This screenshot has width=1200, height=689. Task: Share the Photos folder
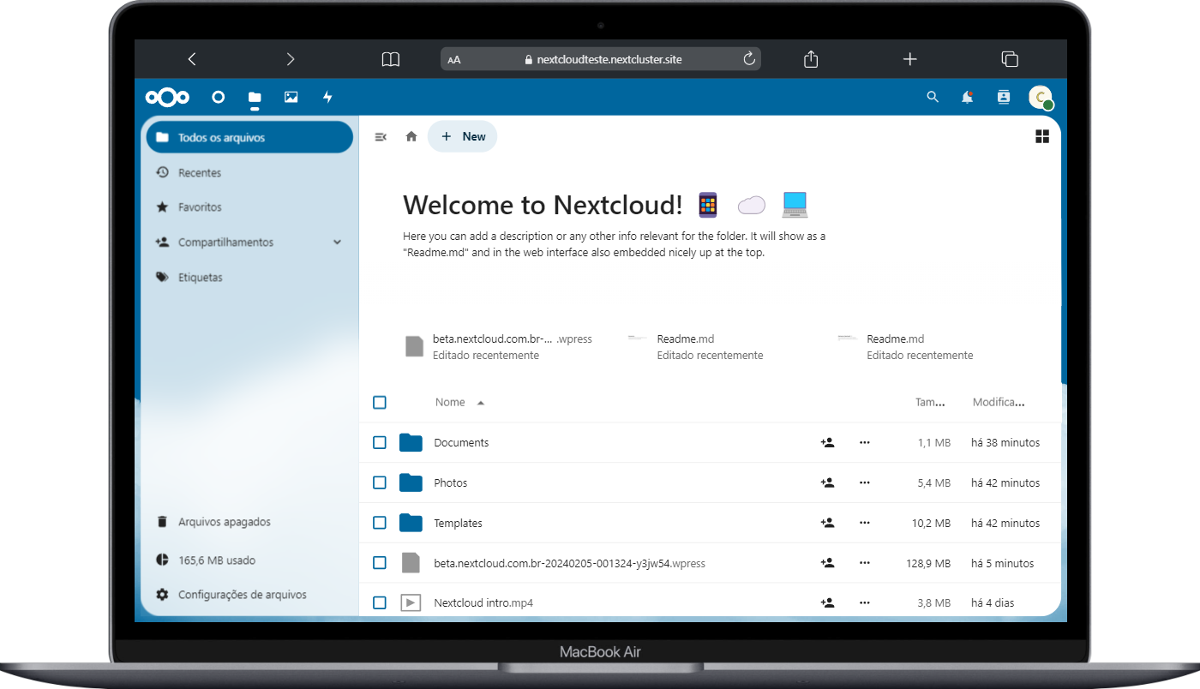pos(827,483)
